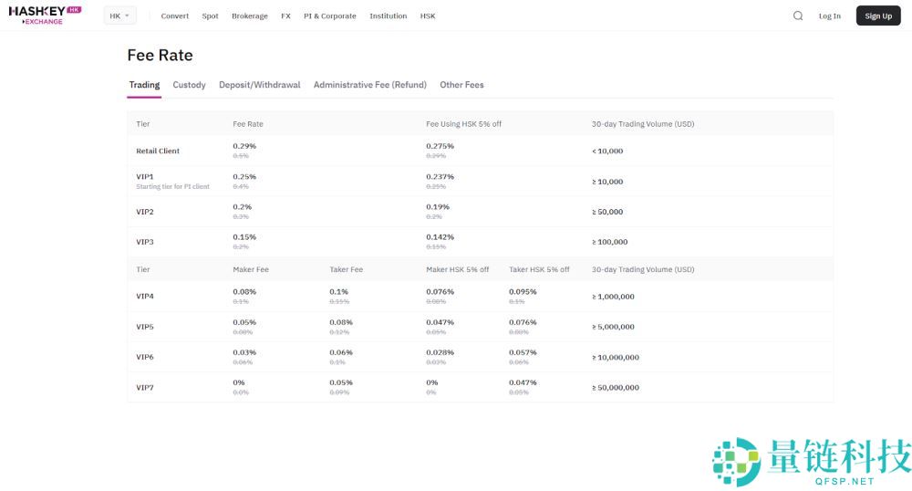Open the HSK navigation item
The height and width of the screenshot is (491, 912).
tap(428, 16)
